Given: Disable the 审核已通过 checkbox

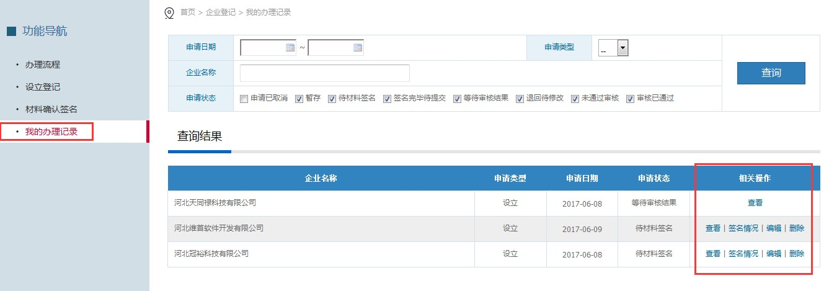Looking at the screenshot, I should (630, 99).
